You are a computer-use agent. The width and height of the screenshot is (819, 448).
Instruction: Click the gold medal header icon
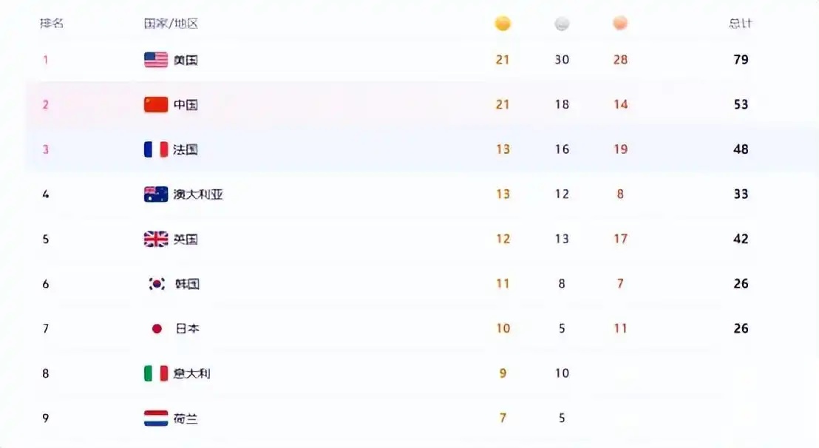coord(503,24)
